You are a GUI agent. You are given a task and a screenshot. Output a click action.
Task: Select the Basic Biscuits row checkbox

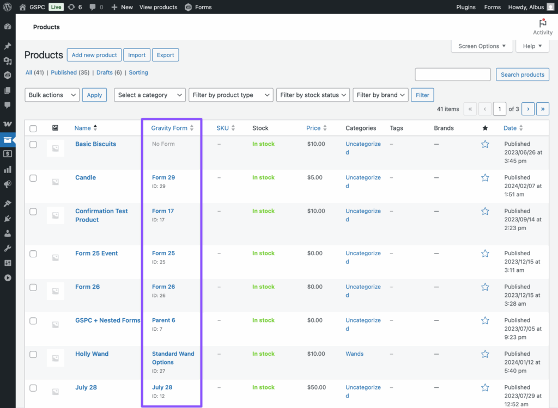point(33,144)
